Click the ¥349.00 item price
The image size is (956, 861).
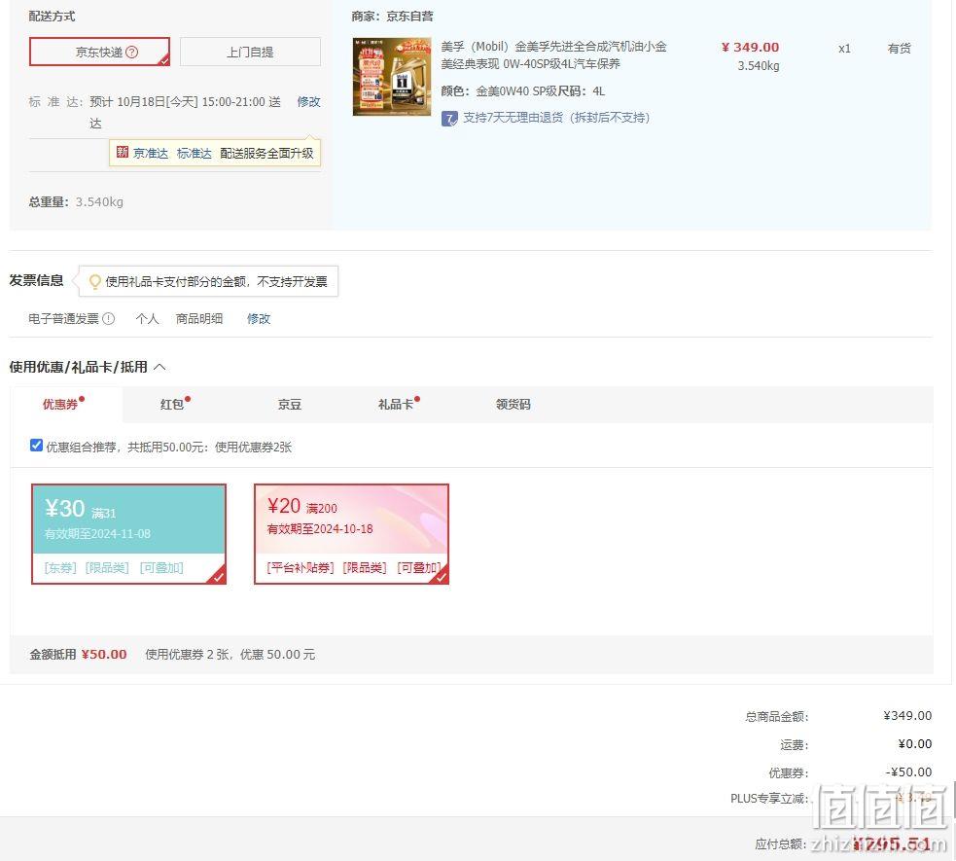pos(750,47)
